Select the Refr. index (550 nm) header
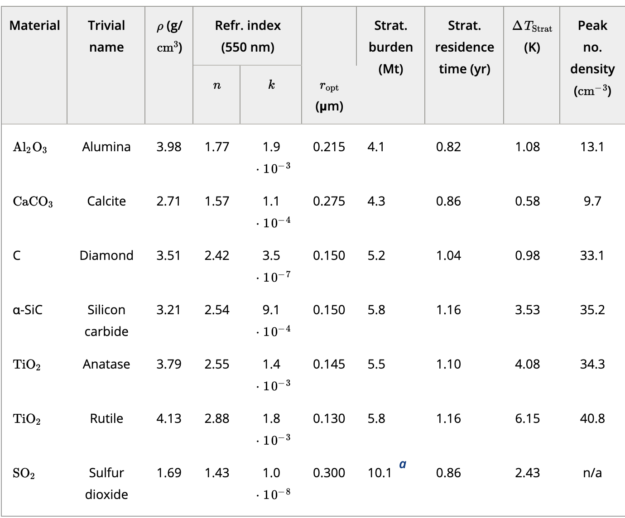This screenshot has height=518, width=625. tap(247, 36)
